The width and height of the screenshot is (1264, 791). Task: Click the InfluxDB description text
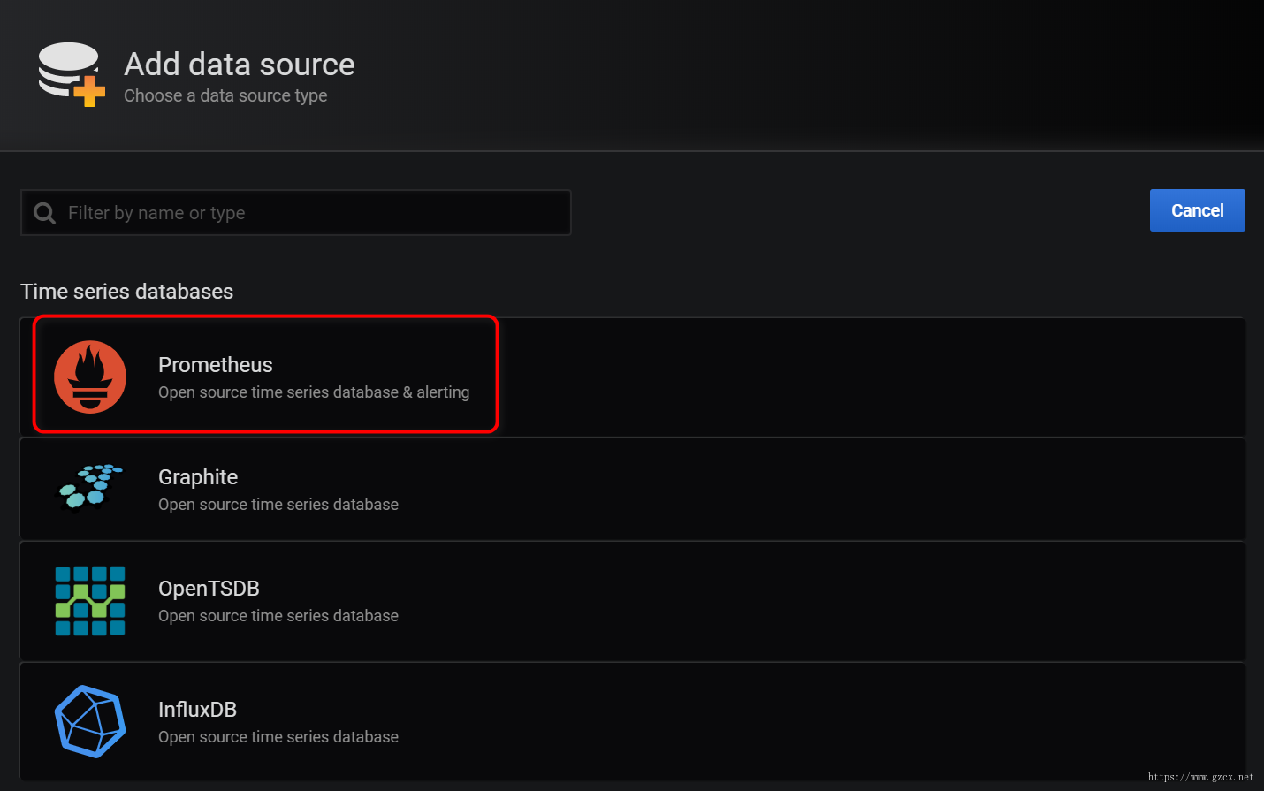tap(278, 737)
